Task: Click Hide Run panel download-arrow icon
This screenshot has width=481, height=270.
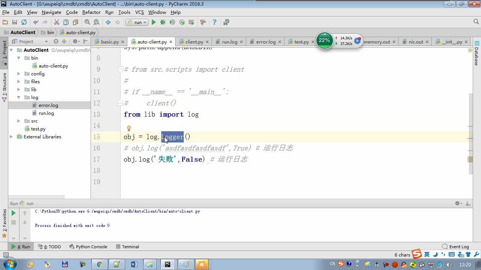Action: coord(468,203)
